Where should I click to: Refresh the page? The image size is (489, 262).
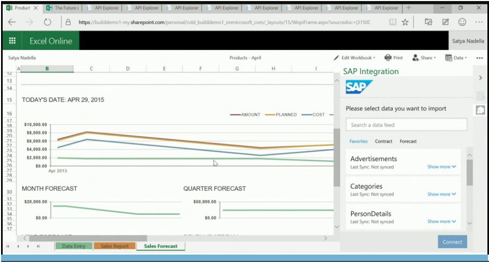(47, 22)
